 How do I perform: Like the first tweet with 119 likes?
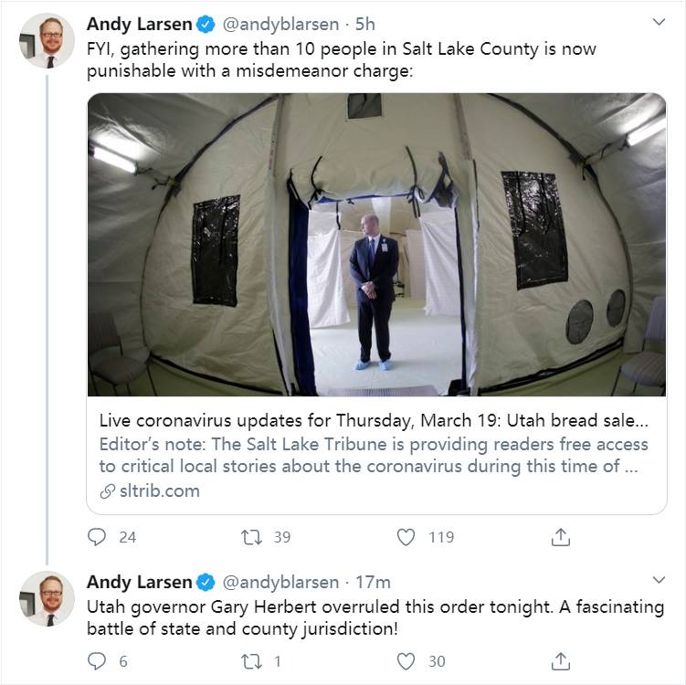(406, 537)
